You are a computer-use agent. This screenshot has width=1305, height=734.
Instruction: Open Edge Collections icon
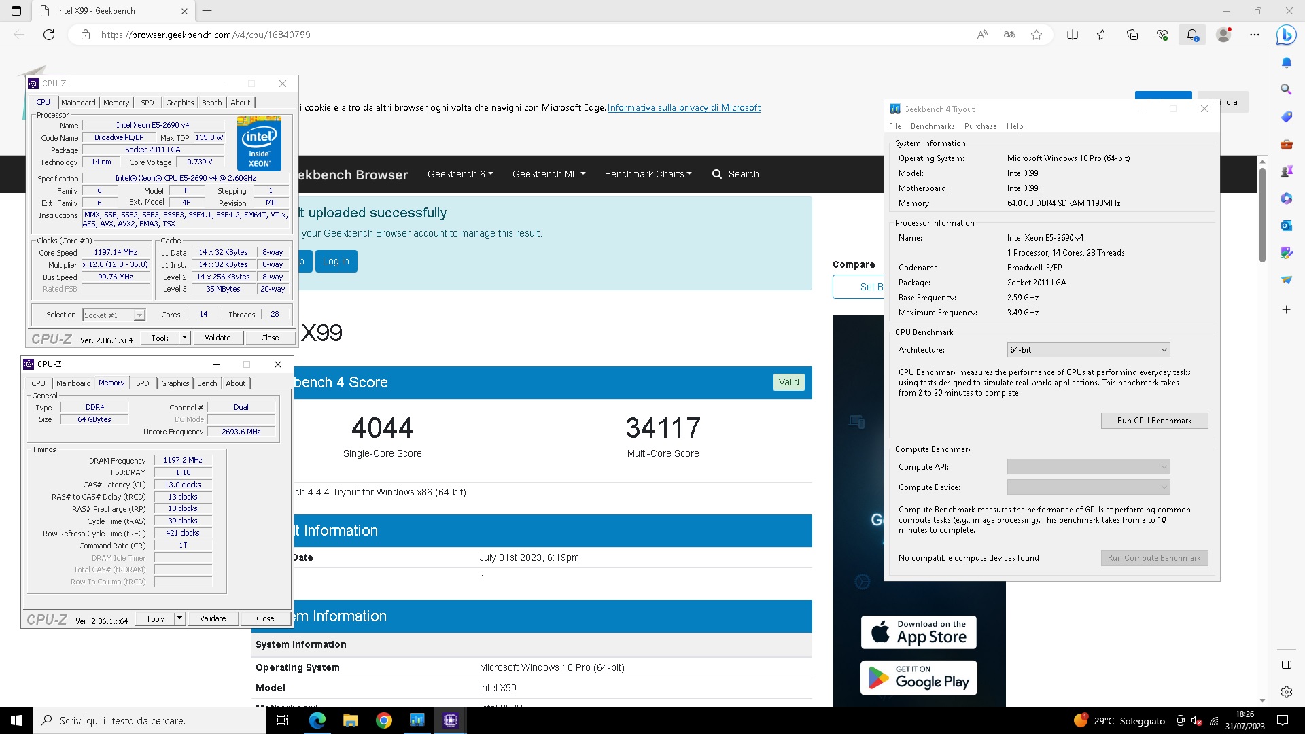(x=1132, y=35)
